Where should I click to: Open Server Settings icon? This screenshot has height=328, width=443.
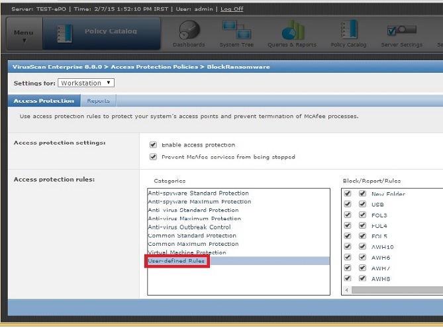402,31
